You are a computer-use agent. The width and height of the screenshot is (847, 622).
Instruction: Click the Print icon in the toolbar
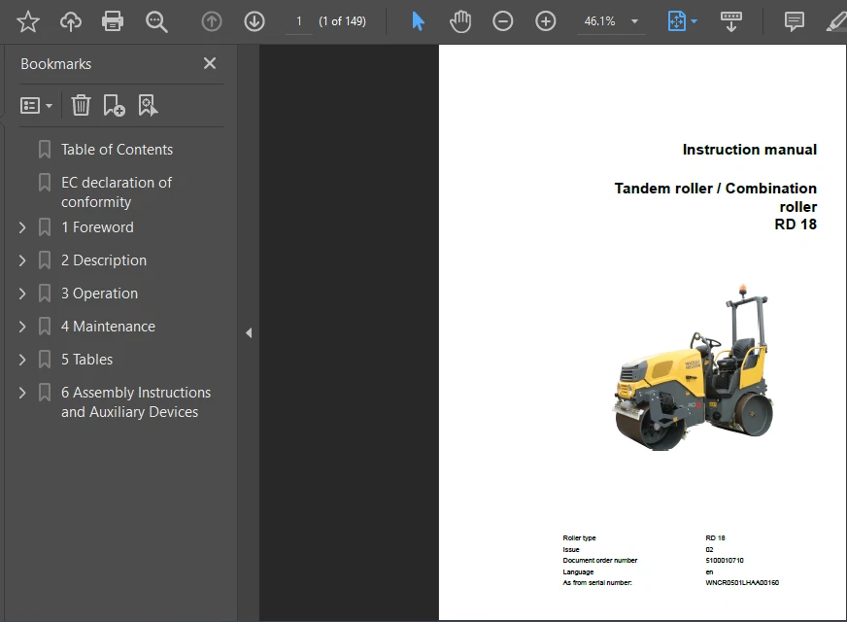point(113,20)
